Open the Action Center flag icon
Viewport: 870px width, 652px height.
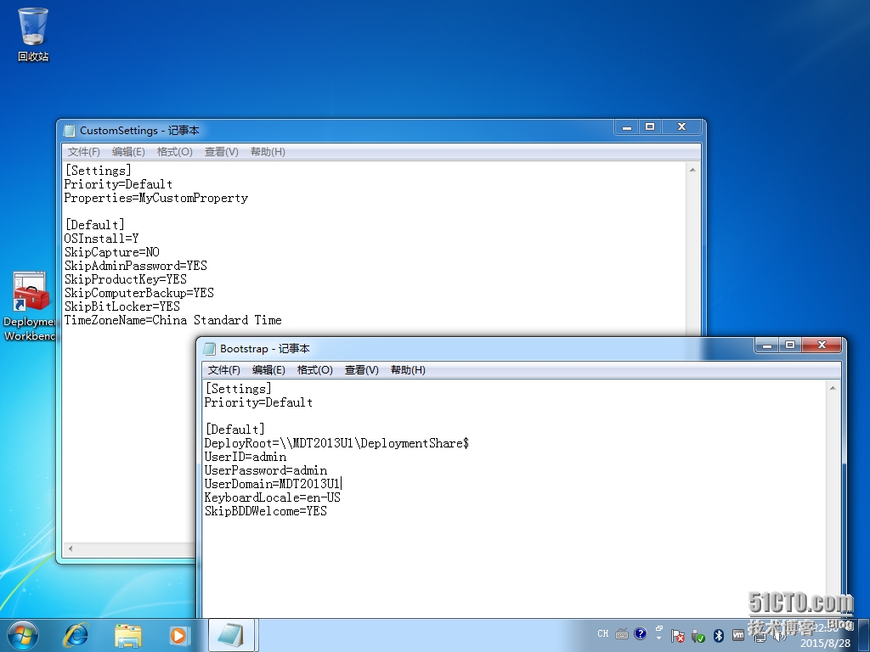tap(677, 635)
